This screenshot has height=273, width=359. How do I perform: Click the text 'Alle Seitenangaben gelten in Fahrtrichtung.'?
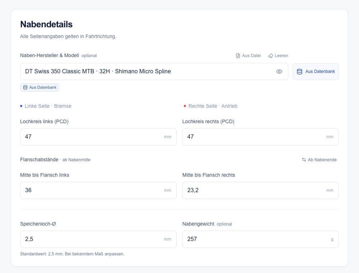click(68, 36)
